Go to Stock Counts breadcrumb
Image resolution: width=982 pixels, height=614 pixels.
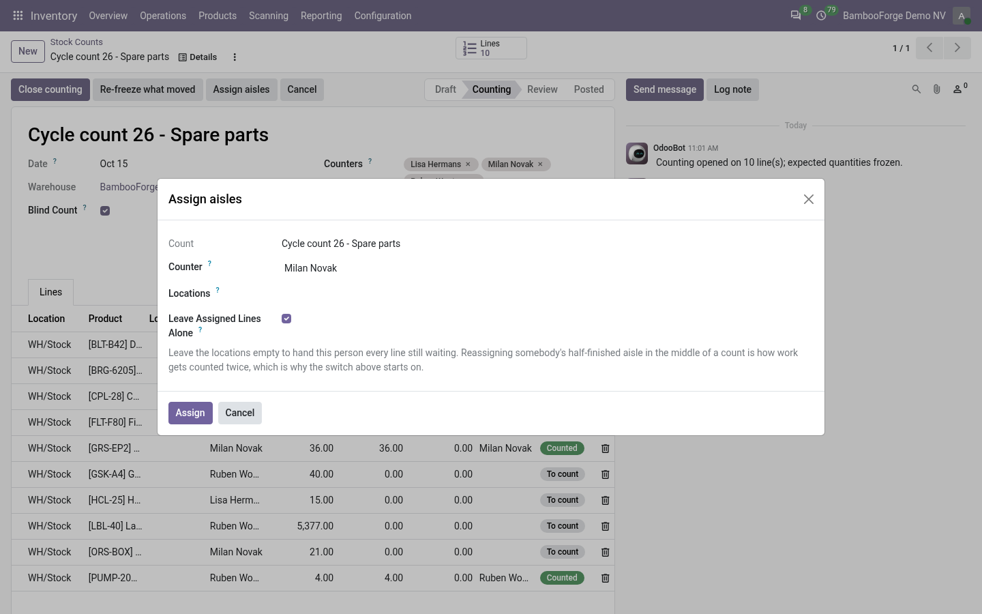[76, 42]
